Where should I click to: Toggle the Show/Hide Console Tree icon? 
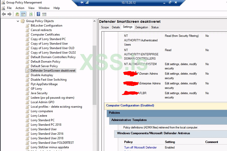point(23,14)
